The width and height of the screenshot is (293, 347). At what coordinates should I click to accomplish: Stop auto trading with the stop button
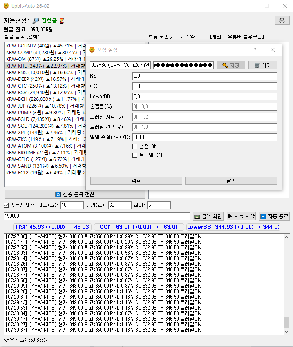[x=274, y=216]
